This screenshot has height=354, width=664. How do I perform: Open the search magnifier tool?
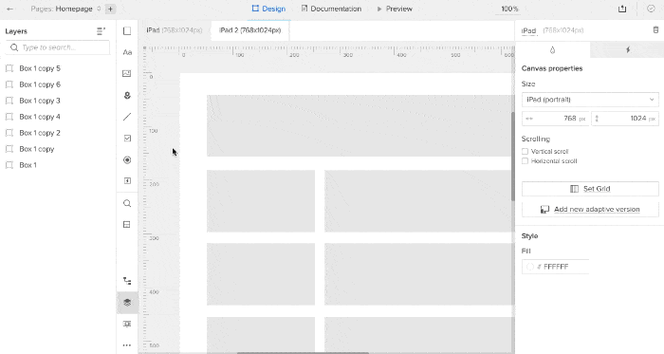coord(127,203)
